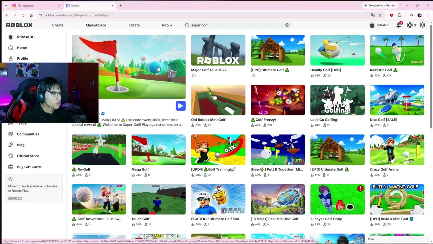This screenshot has height=244, width=433.
Task: Open the Create page
Action: click(134, 25)
